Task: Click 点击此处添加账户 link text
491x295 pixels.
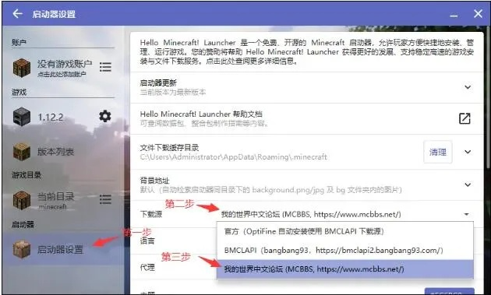Action: [x=62, y=75]
